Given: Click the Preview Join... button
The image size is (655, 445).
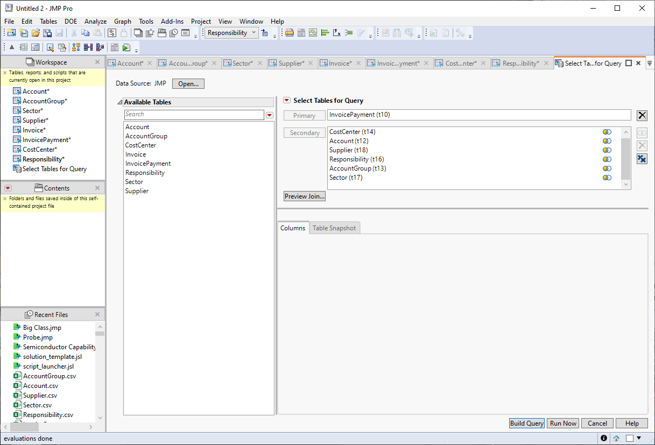Looking at the screenshot, I should click(x=304, y=196).
